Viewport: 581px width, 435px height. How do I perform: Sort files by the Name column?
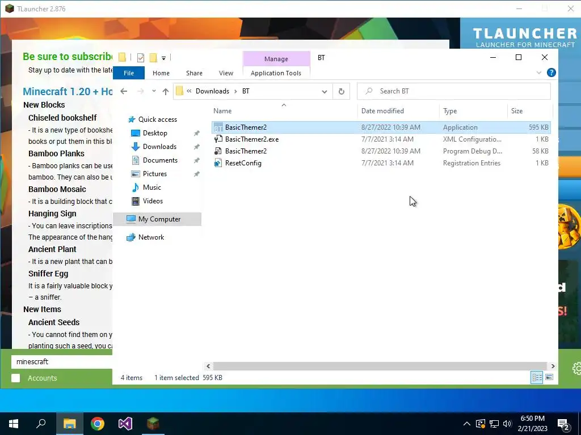(222, 110)
